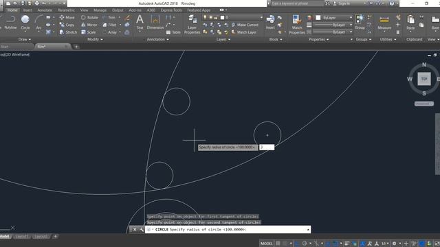Expand the Layers panel

tap(223, 40)
